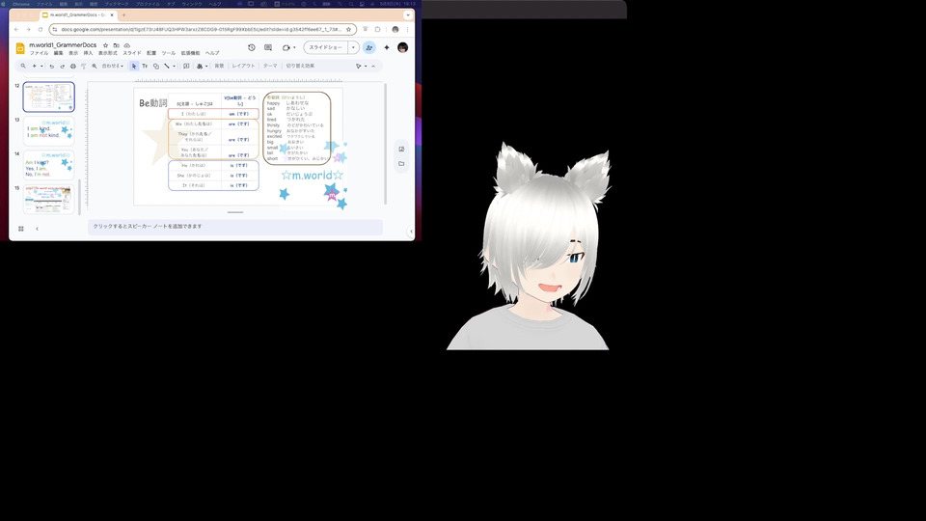
Task: Select slide 12 thumbnail
Action: click(49, 96)
